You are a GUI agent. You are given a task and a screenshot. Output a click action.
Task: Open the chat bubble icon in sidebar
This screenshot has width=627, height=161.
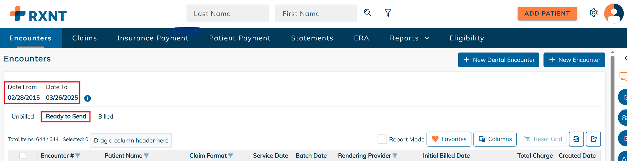point(623,76)
